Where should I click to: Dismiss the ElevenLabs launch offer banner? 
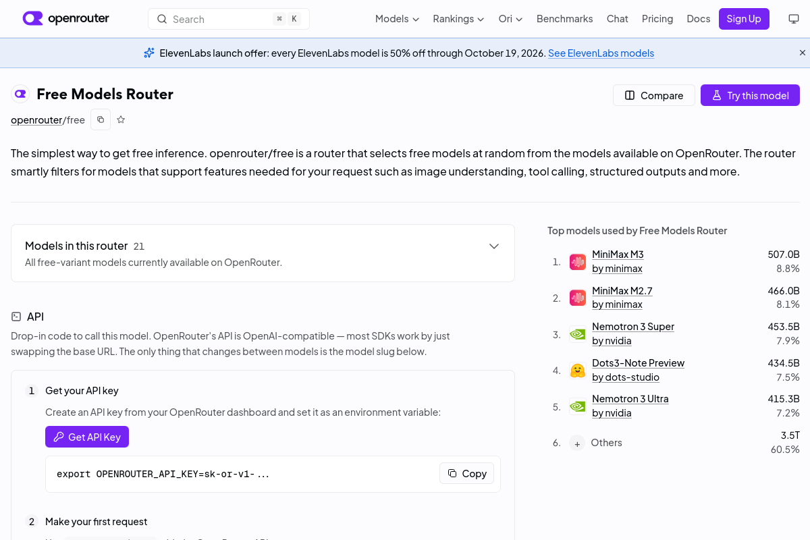[x=803, y=53]
